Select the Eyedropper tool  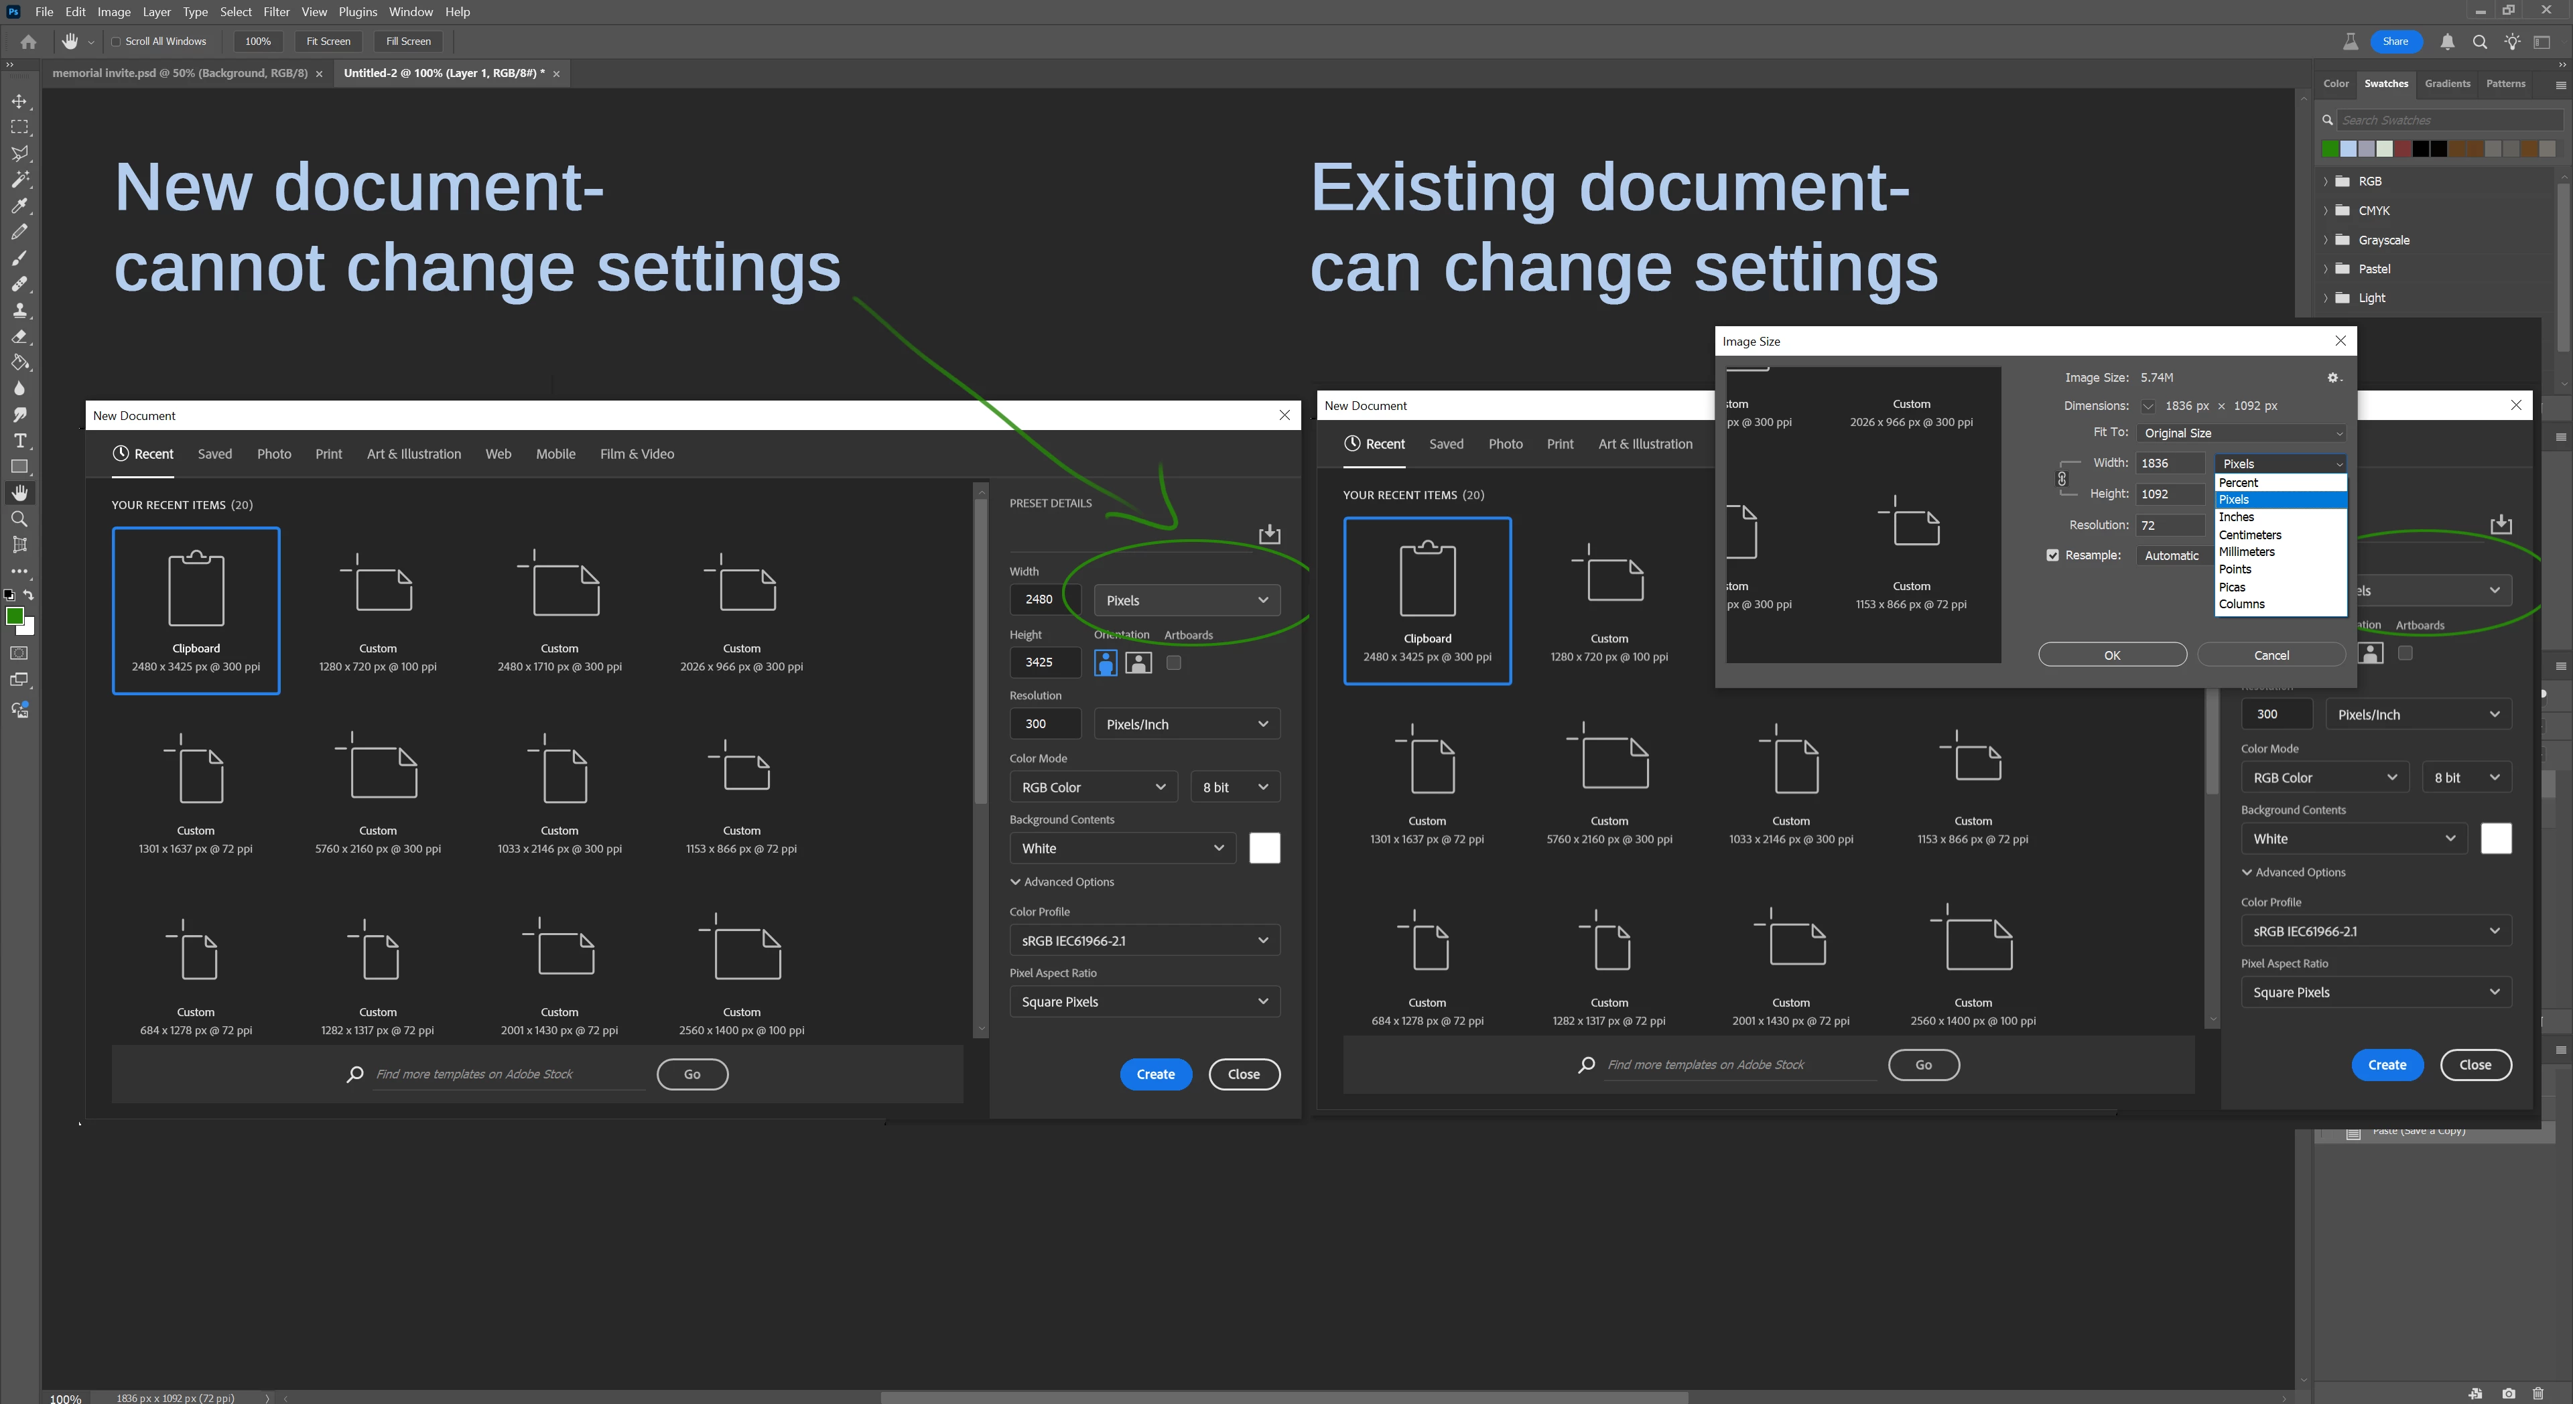[19, 206]
